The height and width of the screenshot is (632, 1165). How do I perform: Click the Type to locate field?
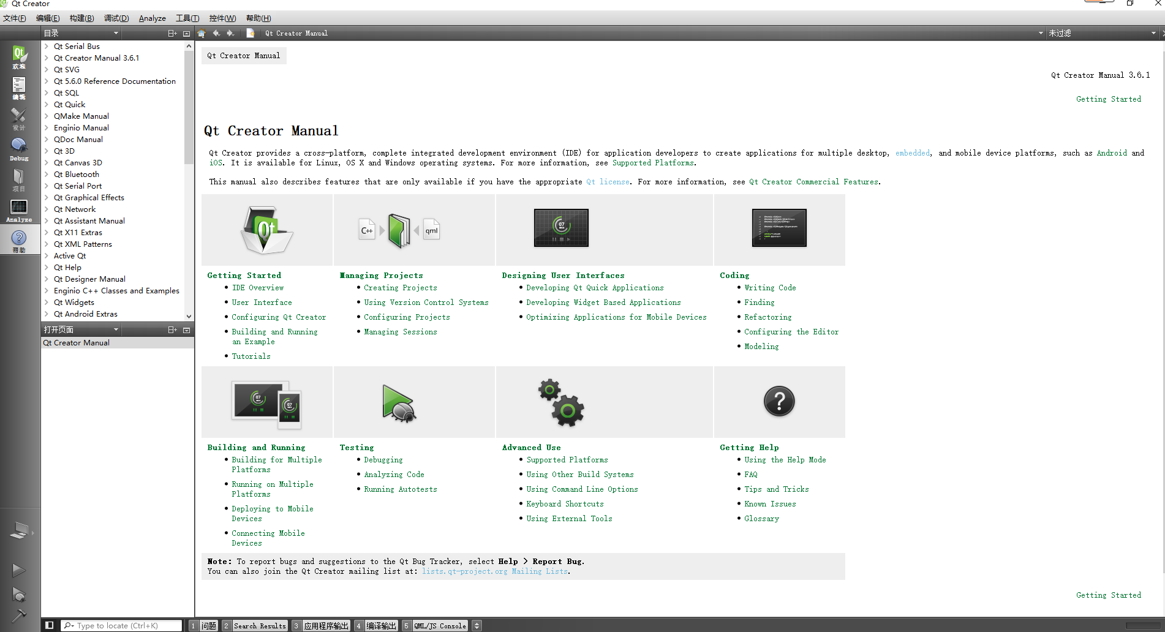pyautogui.click(x=122, y=626)
